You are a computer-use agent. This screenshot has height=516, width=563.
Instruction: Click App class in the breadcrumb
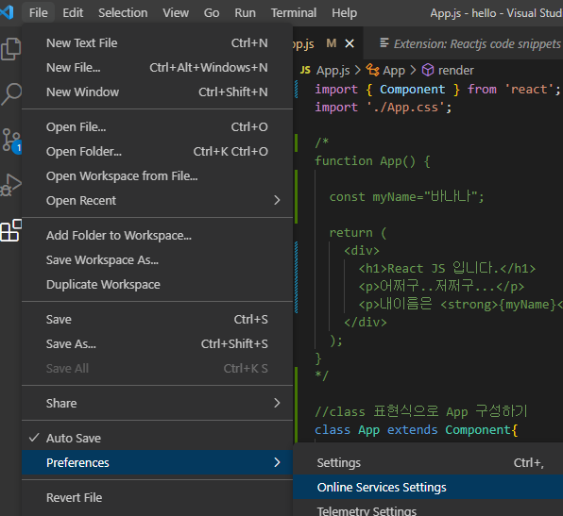click(x=394, y=71)
